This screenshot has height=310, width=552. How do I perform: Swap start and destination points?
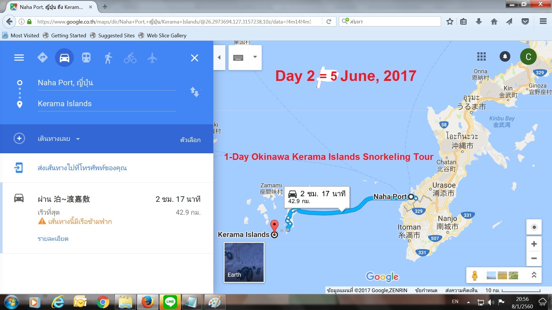click(195, 92)
